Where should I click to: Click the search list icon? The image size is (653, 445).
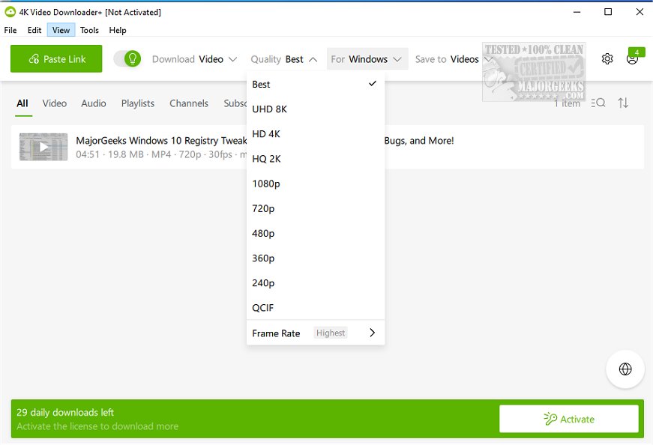pos(598,103)
